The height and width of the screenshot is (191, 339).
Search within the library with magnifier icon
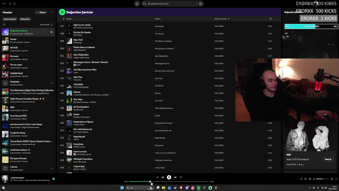click(4, 25)
